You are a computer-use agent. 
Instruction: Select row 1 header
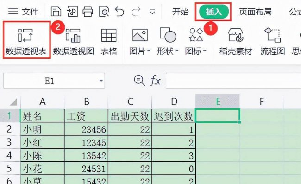[x=10, y=115]
